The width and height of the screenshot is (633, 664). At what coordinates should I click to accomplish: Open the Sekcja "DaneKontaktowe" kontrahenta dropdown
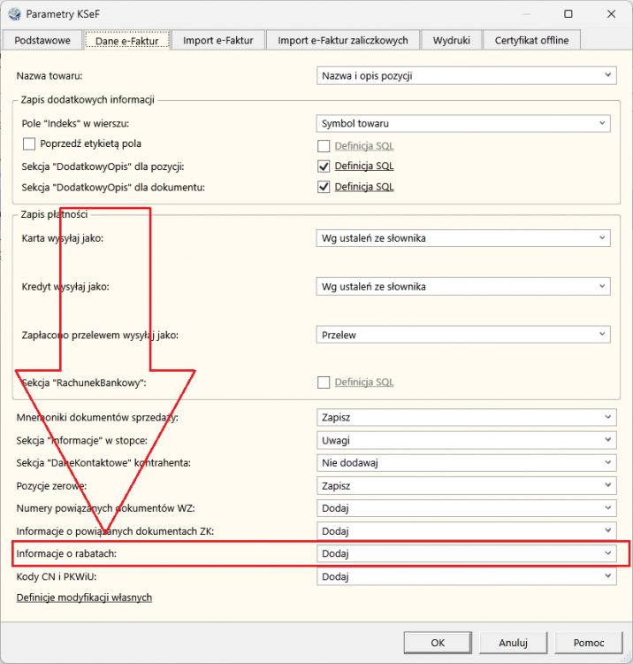(467, 463)
